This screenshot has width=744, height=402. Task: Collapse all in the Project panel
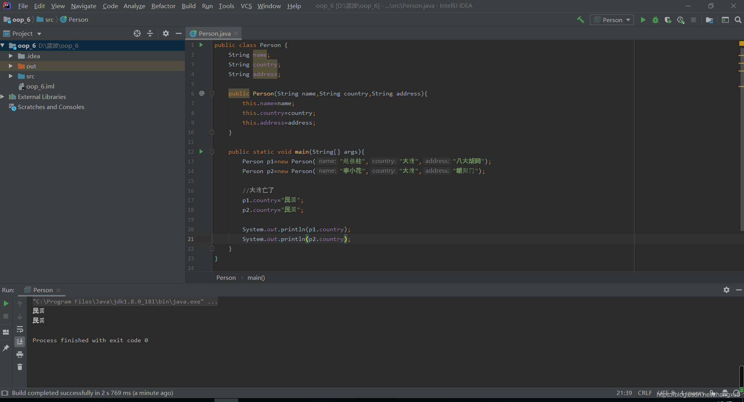150,33
